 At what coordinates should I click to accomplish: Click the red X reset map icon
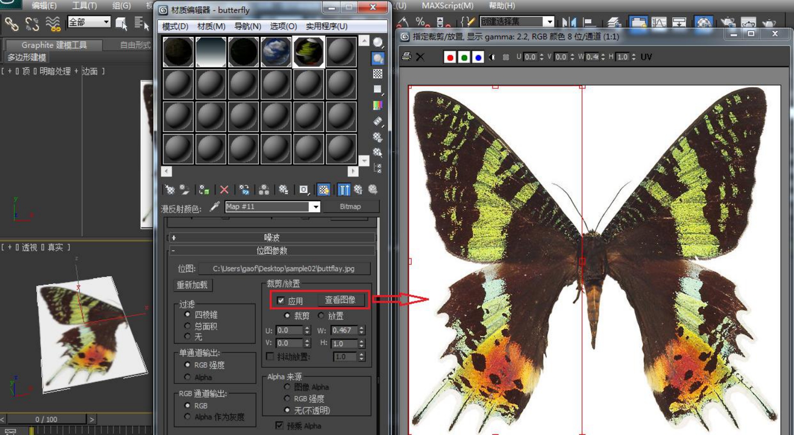point(224,190)
